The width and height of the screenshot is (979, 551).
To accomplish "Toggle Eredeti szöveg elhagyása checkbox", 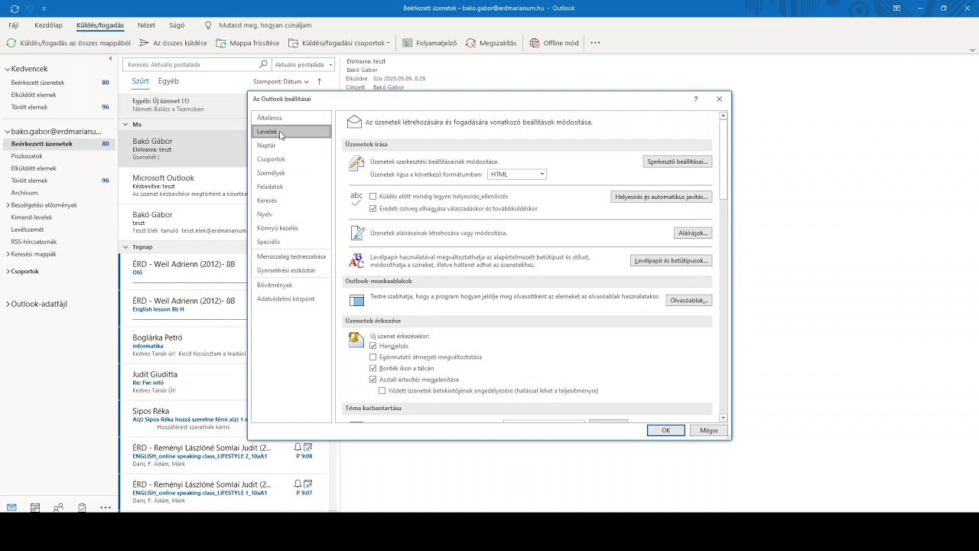I will click(373, 208).
